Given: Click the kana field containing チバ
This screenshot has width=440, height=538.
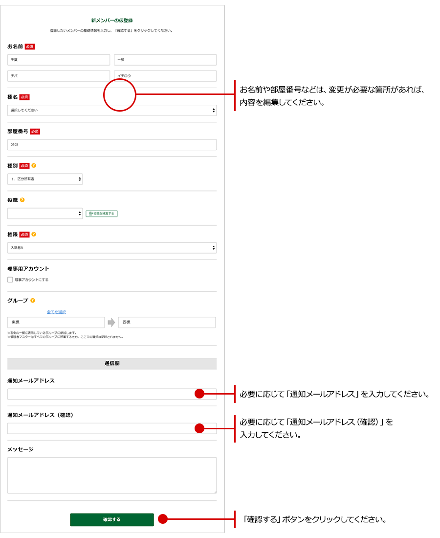Looking at the screenshot, I should click(x=59, y=76).
